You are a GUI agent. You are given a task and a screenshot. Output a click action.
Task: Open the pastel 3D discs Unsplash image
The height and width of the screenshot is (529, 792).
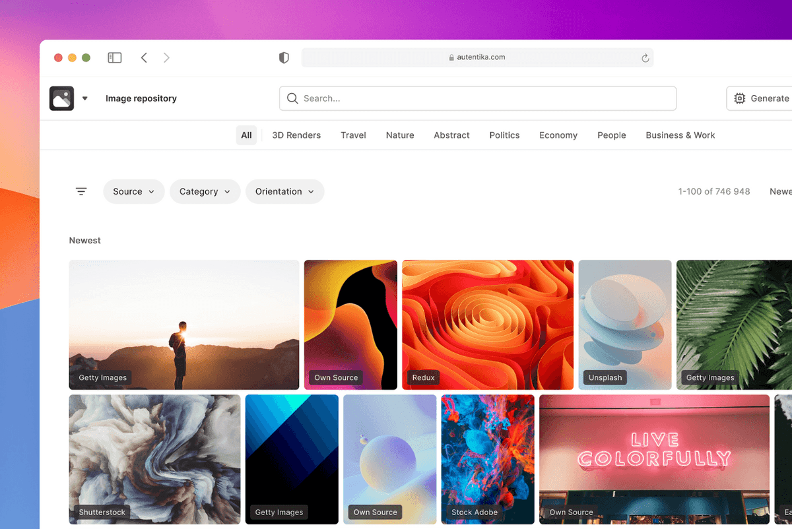[x=625, y=325]
